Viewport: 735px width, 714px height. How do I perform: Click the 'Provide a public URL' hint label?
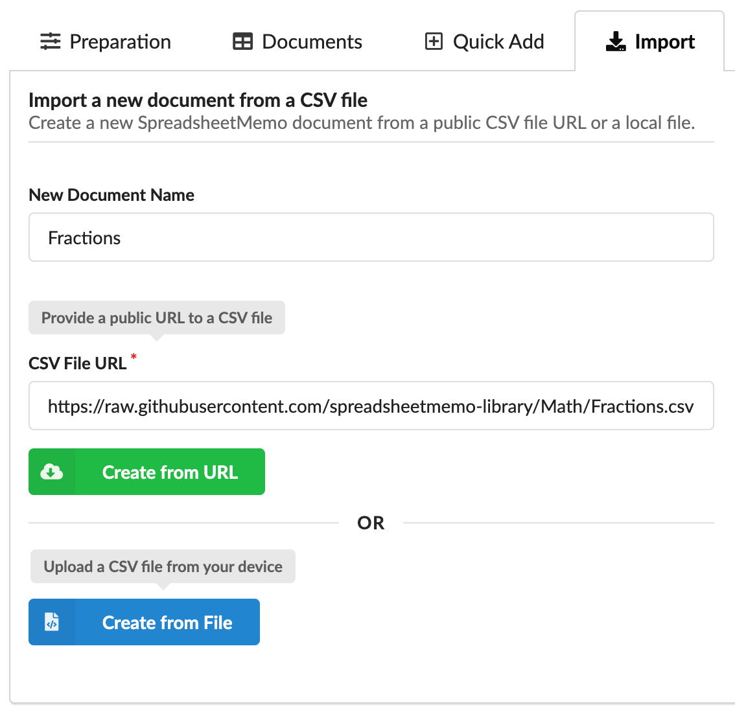click(156, 317)
